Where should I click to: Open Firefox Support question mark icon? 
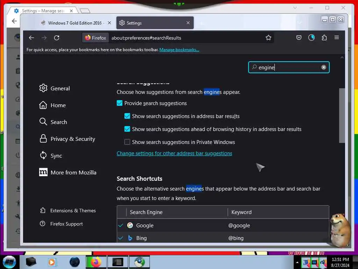pyautogui.click(x=42, y=223)
